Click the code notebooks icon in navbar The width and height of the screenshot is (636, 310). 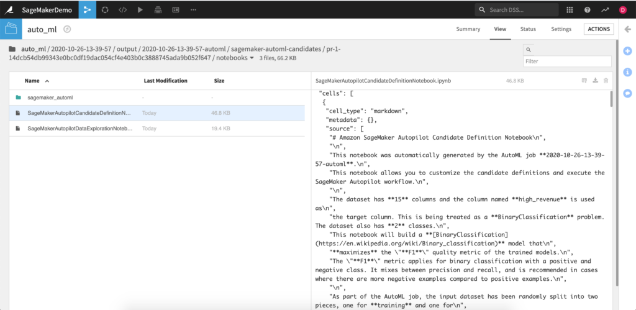pyautogui.click(x=122, y=10)
